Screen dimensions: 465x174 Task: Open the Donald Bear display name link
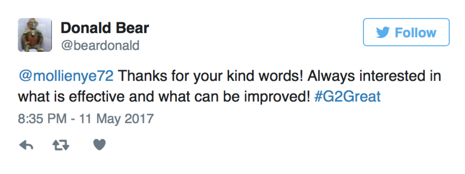[105, 28]
